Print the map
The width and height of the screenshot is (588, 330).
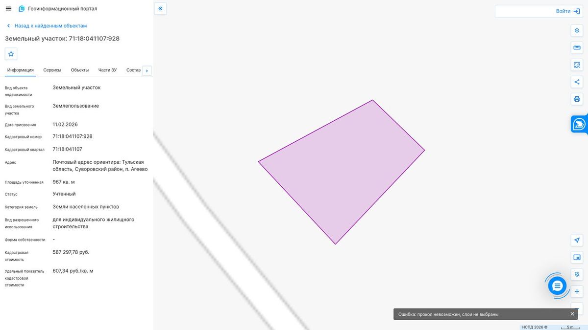(x=577, y=99)
